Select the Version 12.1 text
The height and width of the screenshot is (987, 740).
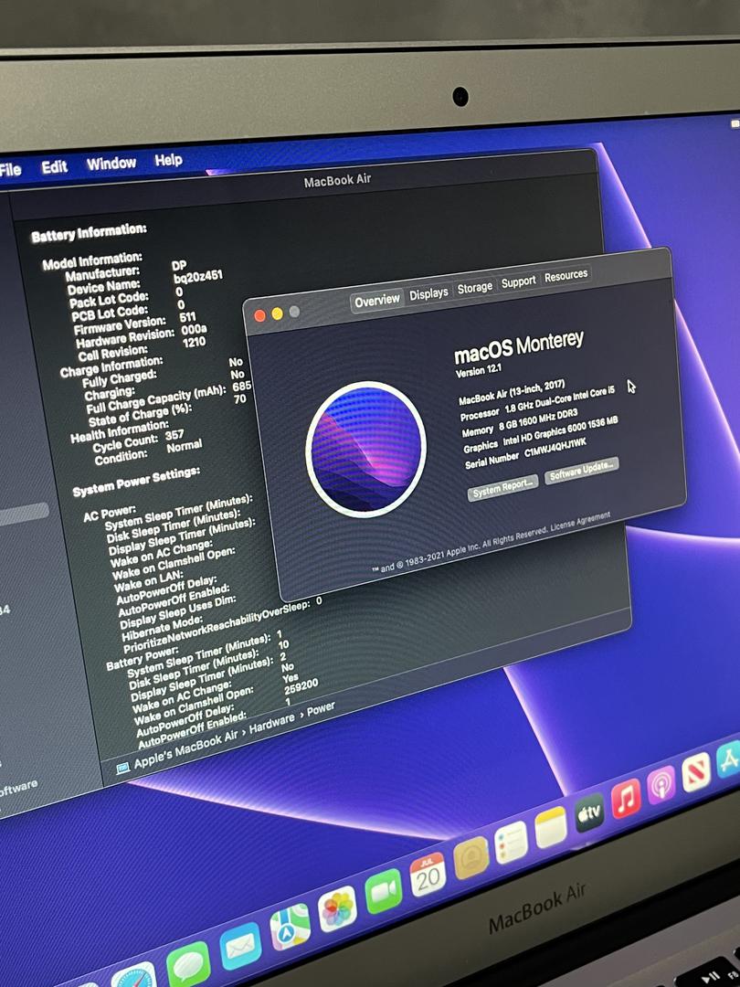(478, 371)
